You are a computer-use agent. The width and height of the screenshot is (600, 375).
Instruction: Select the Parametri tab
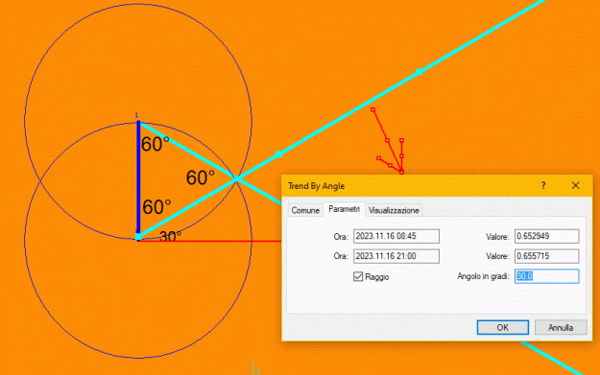(344, 209)
